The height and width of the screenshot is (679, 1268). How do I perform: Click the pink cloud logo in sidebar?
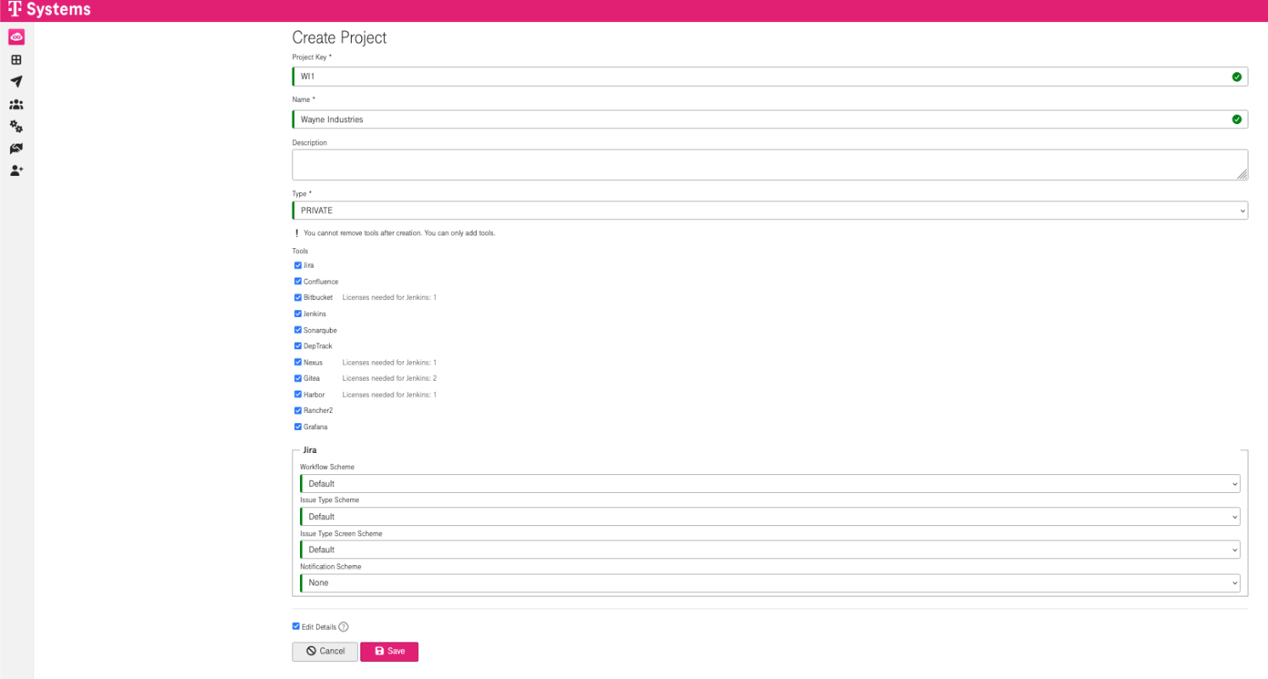click(16, 37)
